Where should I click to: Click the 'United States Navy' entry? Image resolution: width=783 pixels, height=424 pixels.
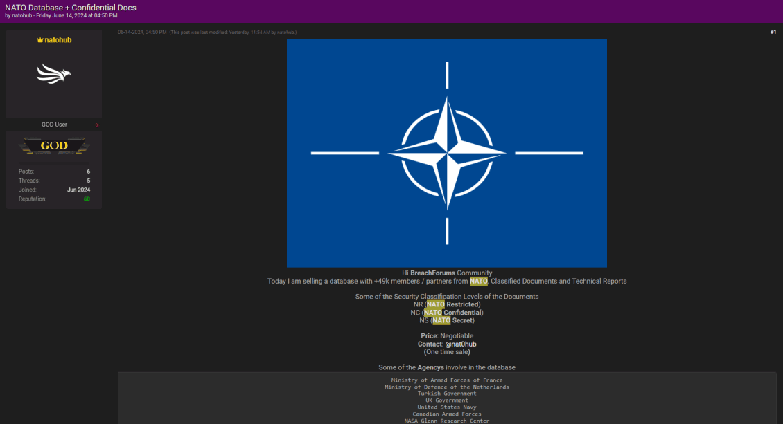447,407
